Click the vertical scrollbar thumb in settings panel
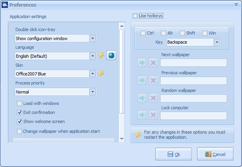 (x=122, y=72)
